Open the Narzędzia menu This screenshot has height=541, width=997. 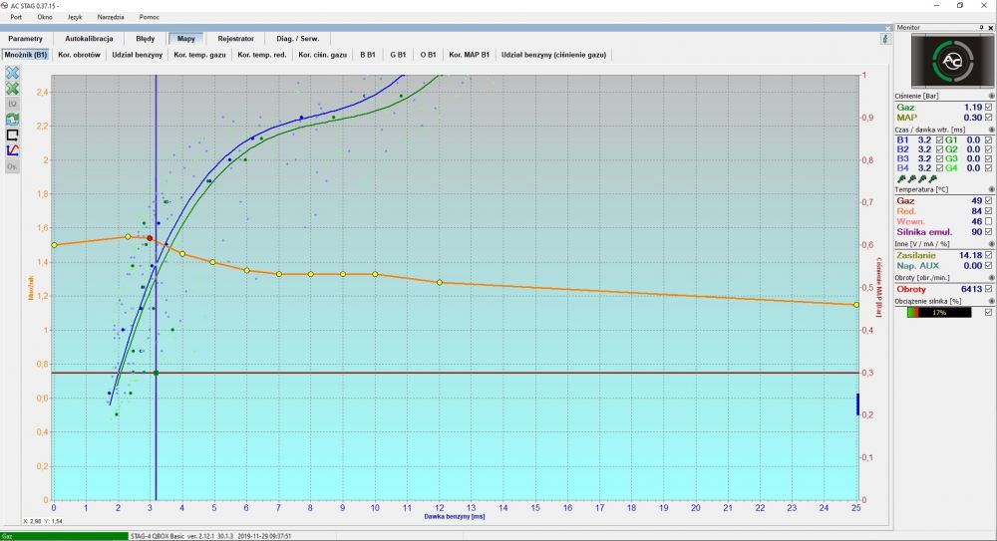111,17
